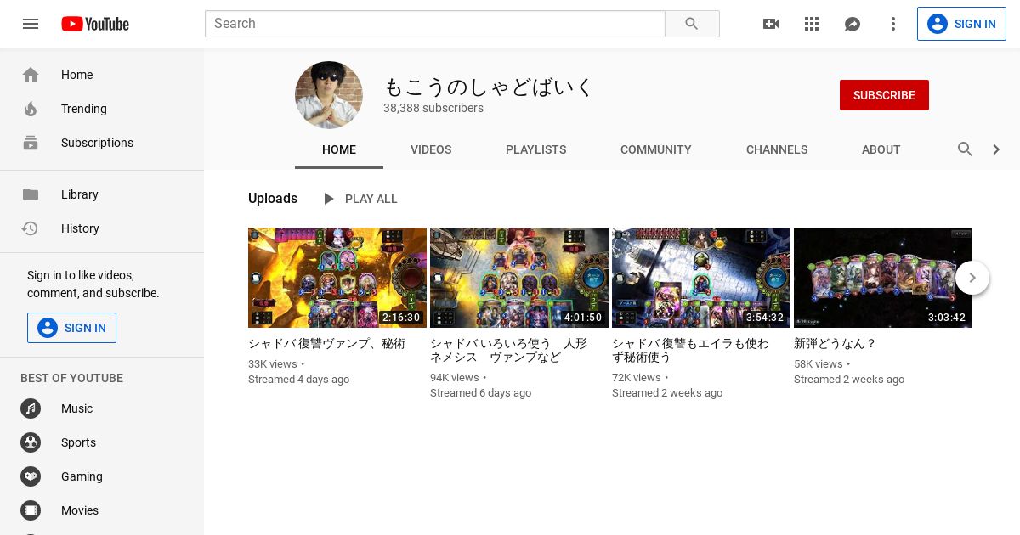The image size is (1020, 535).
Task: Open the 3:03:42 video thumbnail
Action: (x=883, y=278)
